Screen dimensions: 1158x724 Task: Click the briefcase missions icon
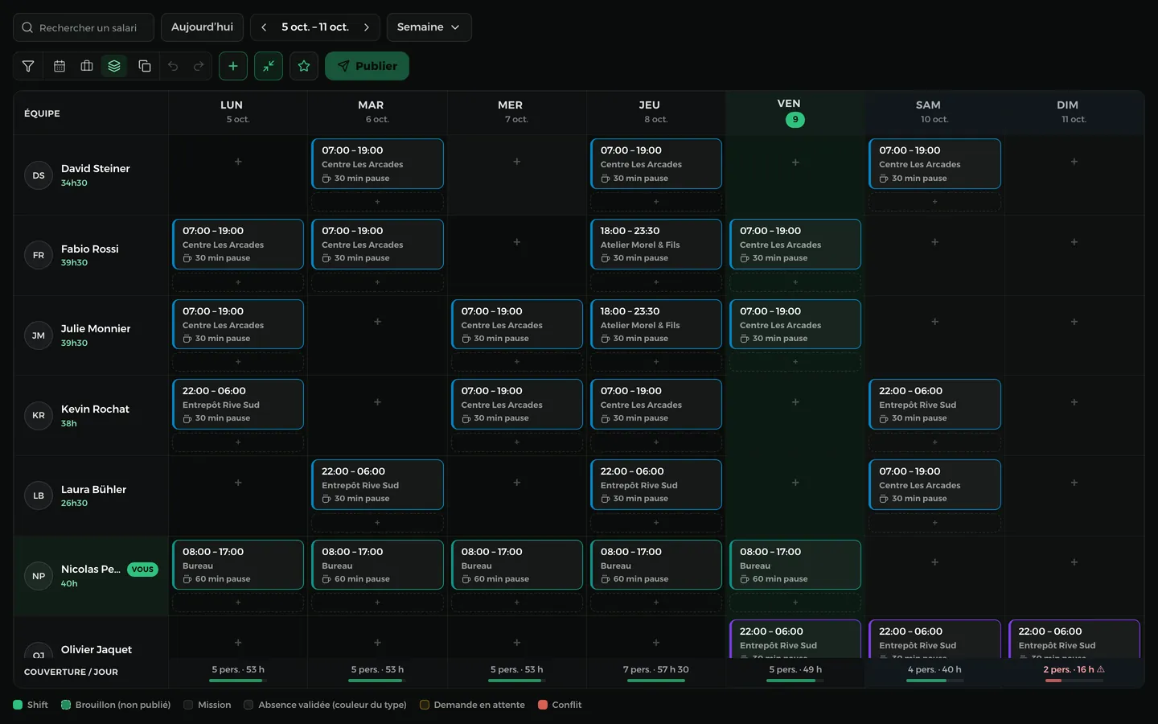pos(87,66)
